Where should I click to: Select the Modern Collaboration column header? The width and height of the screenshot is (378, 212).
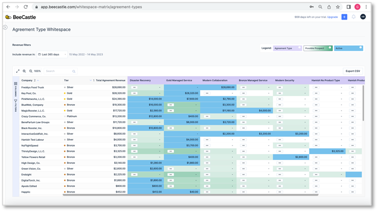pos(215,80)
